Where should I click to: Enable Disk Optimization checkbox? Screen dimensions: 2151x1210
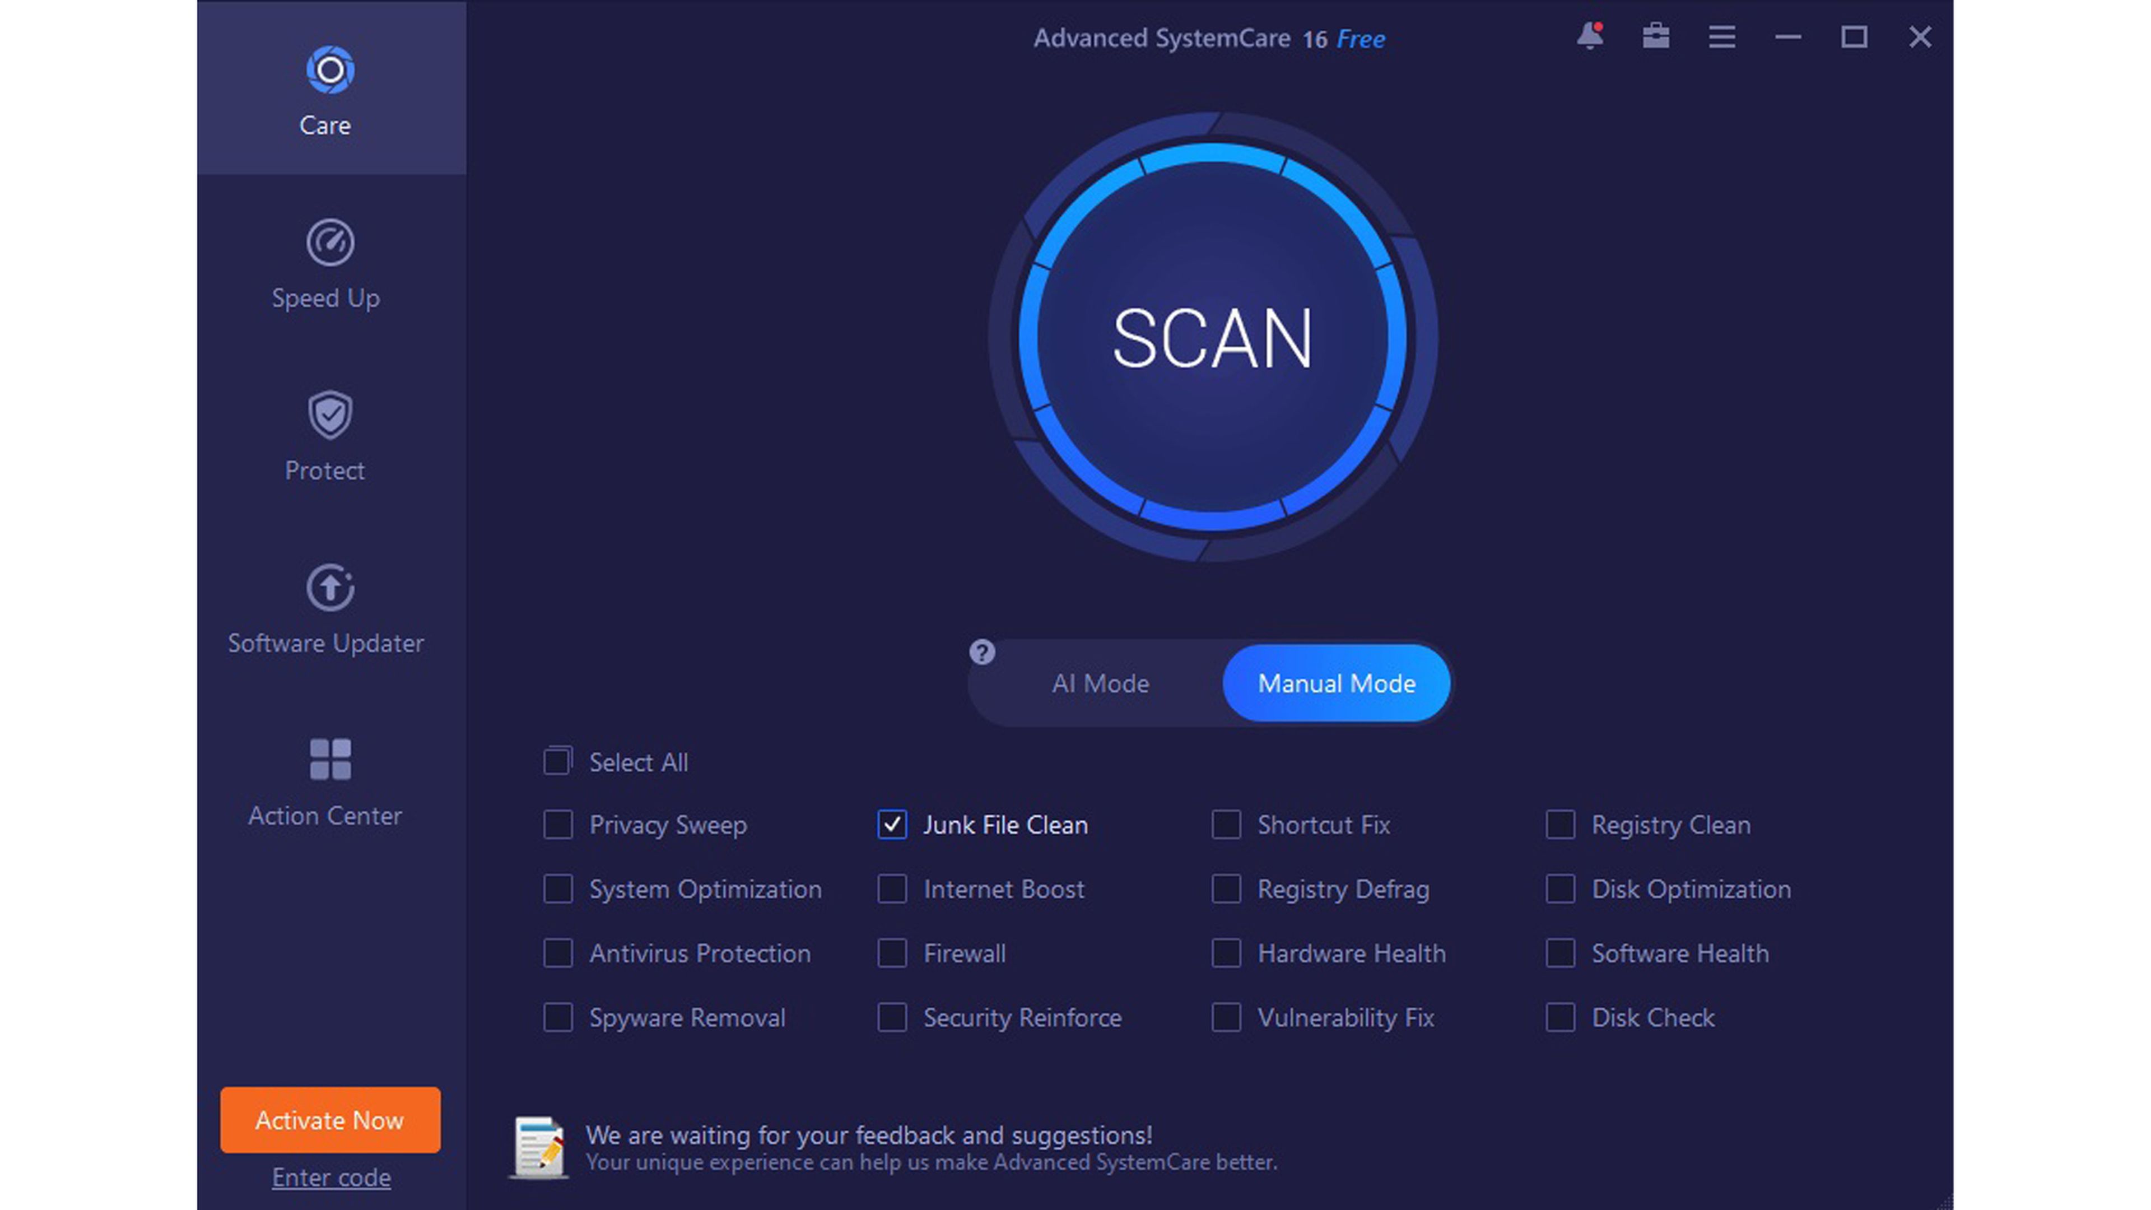coord(1560,890)
